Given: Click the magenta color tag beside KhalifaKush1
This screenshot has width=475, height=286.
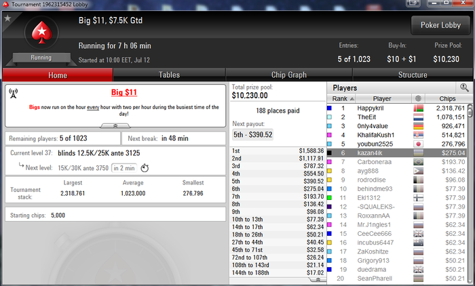Looking at the screenshot, I should point(329,135).
